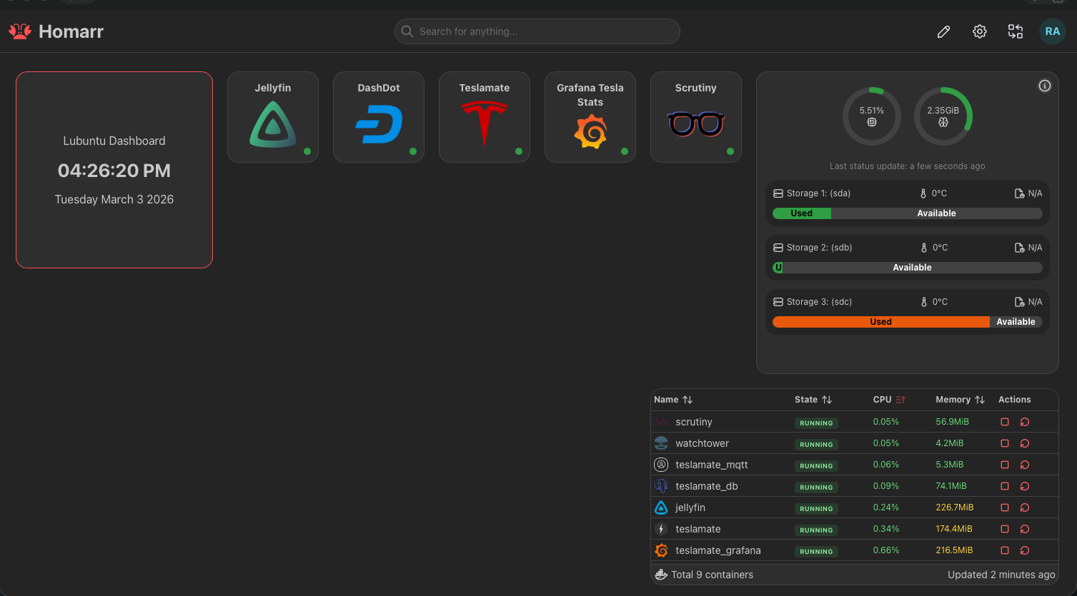Show system info via the info icon
Image resolution: width=1077 pixels, height=596 pixels.
[x=1045, y=86]
